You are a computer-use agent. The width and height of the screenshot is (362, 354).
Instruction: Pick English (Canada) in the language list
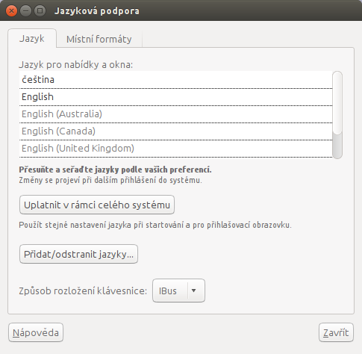pos(175,131)
